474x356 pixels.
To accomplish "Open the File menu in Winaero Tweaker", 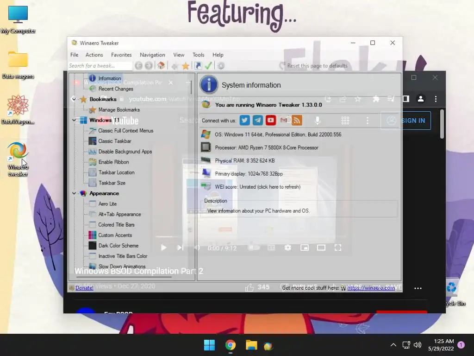I will point(75,55).
